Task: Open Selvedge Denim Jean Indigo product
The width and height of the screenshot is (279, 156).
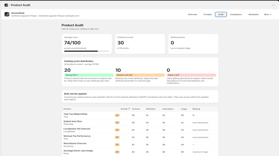Action: pos(78,151)
